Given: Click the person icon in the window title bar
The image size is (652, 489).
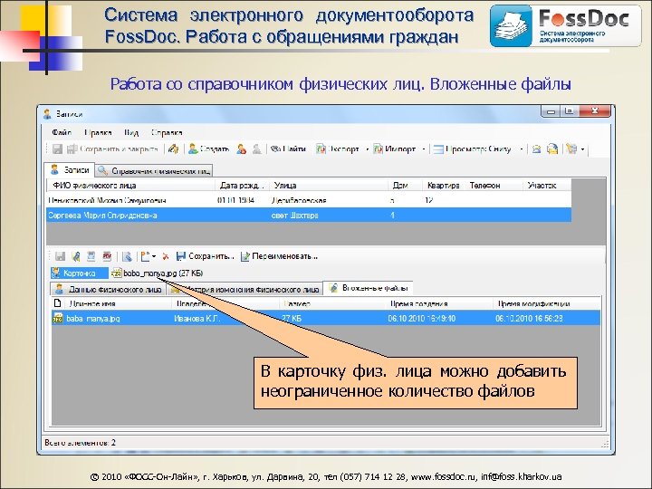Looking at the screenshot, I should (x=47, y=114).
